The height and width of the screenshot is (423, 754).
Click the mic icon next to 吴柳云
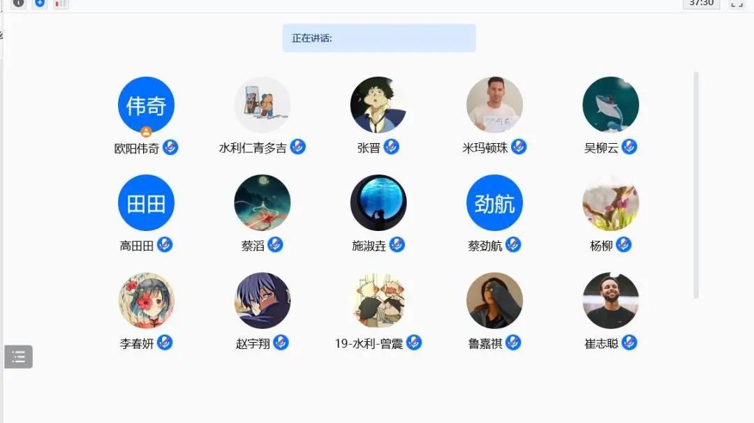coord(630,147)
